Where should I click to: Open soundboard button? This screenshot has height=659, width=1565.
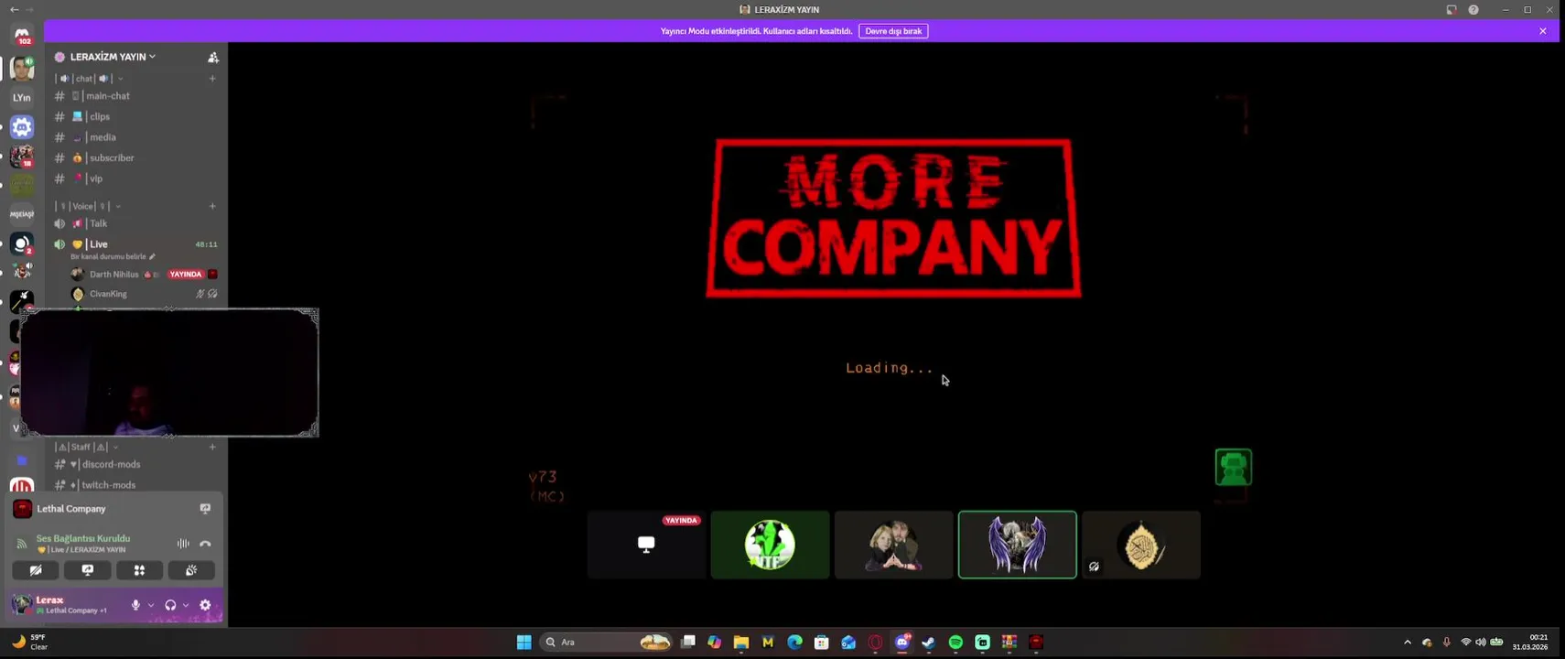tap(191, 570)
